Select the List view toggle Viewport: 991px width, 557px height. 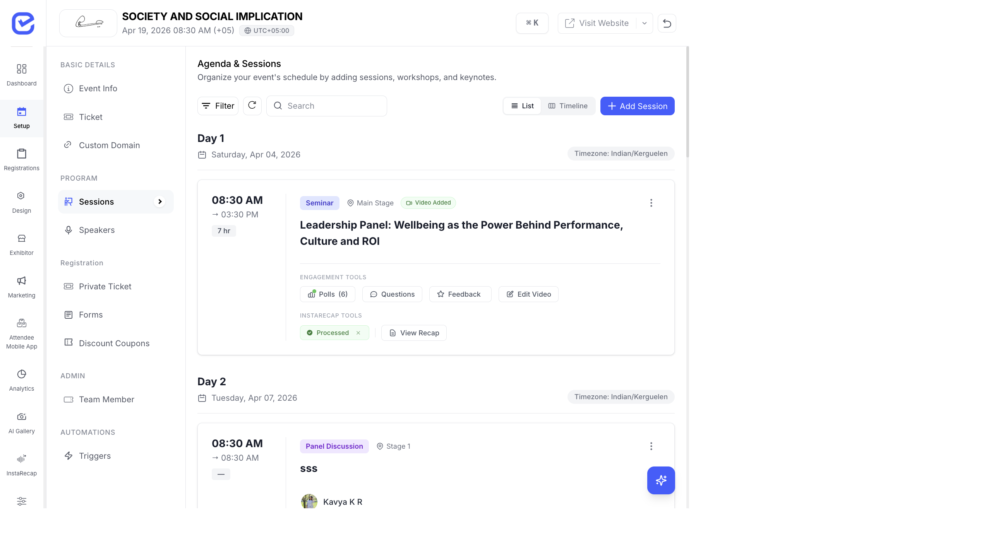[x=522, y=106]
